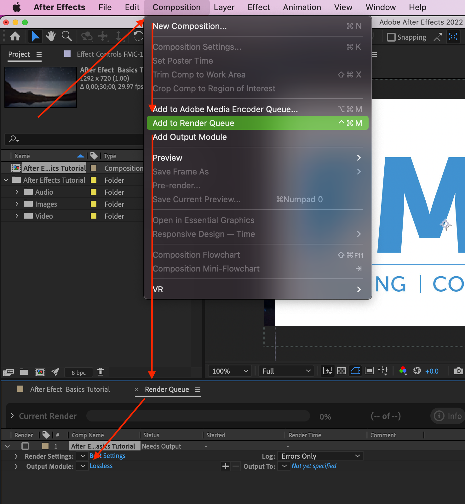
Task: Select New Composition menu item
Action: (x=257, y=26)
